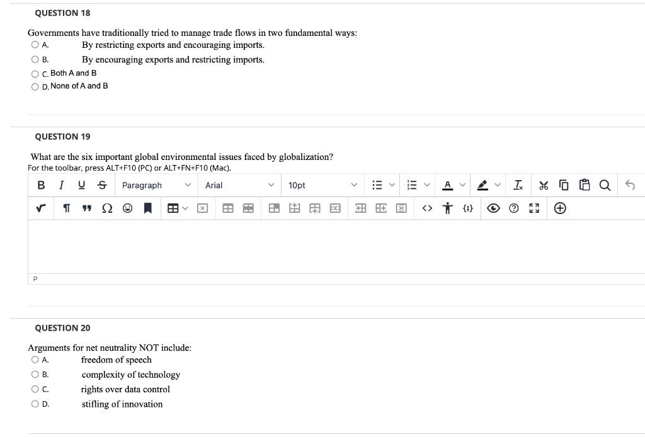The image size is (645, 437).
Task: Open HTML source code view
Action: pyautogui.click(x=427, y=208)
